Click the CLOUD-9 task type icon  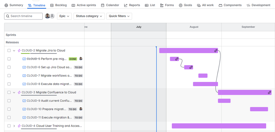pos(24,101)
